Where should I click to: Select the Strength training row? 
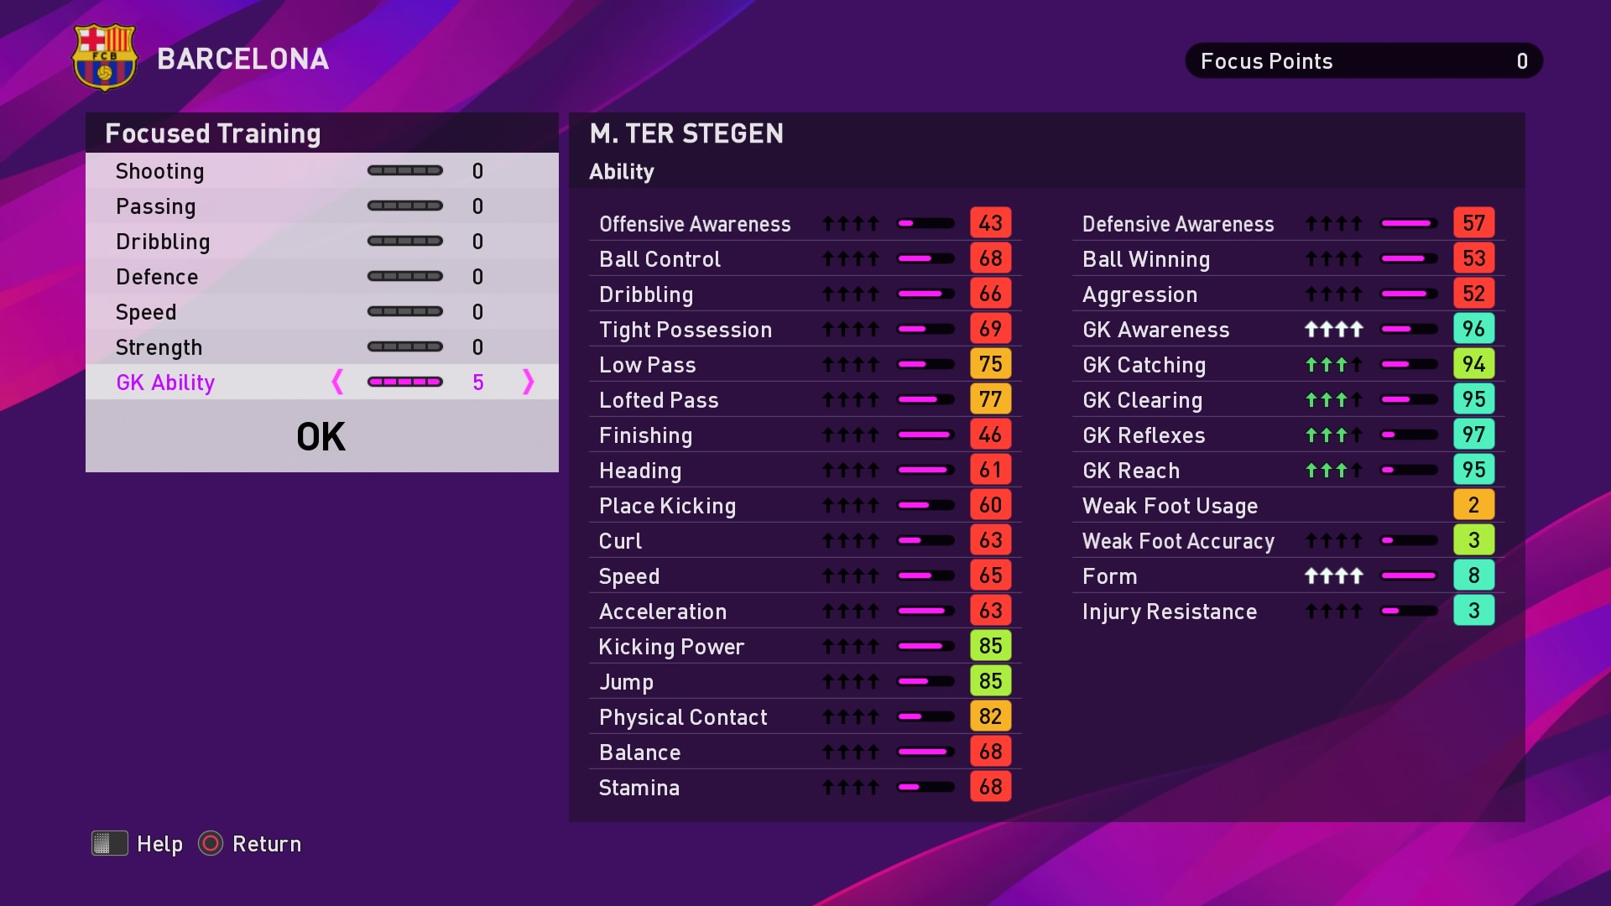click(322, 347)
